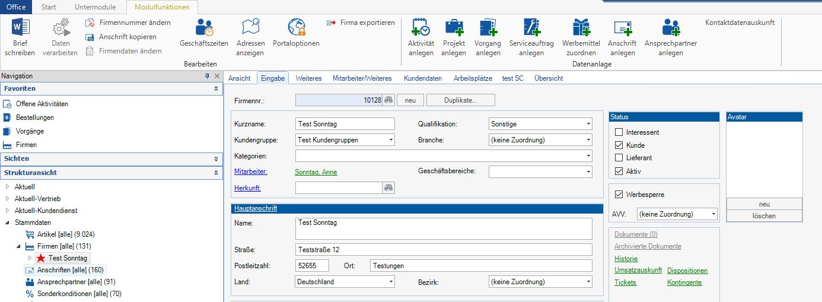Image resolution: width=822 pixels, height=302 pixels.
Task: Click the Werbemittel zuordnen gift icon
Action: click(x=581, y=28)
